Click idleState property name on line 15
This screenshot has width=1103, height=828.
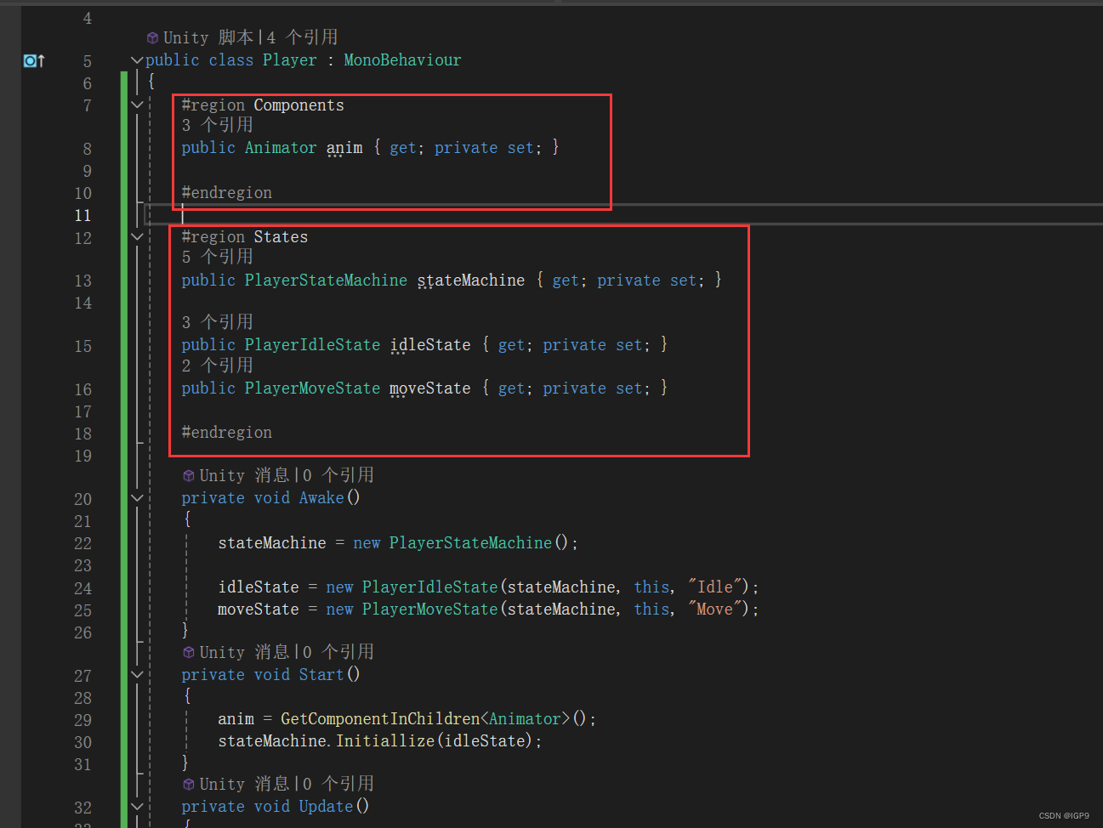click(x=430, y=345)
